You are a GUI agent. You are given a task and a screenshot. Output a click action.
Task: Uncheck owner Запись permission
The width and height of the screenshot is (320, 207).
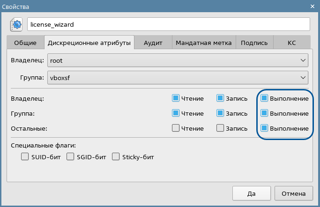click(220, 98)
